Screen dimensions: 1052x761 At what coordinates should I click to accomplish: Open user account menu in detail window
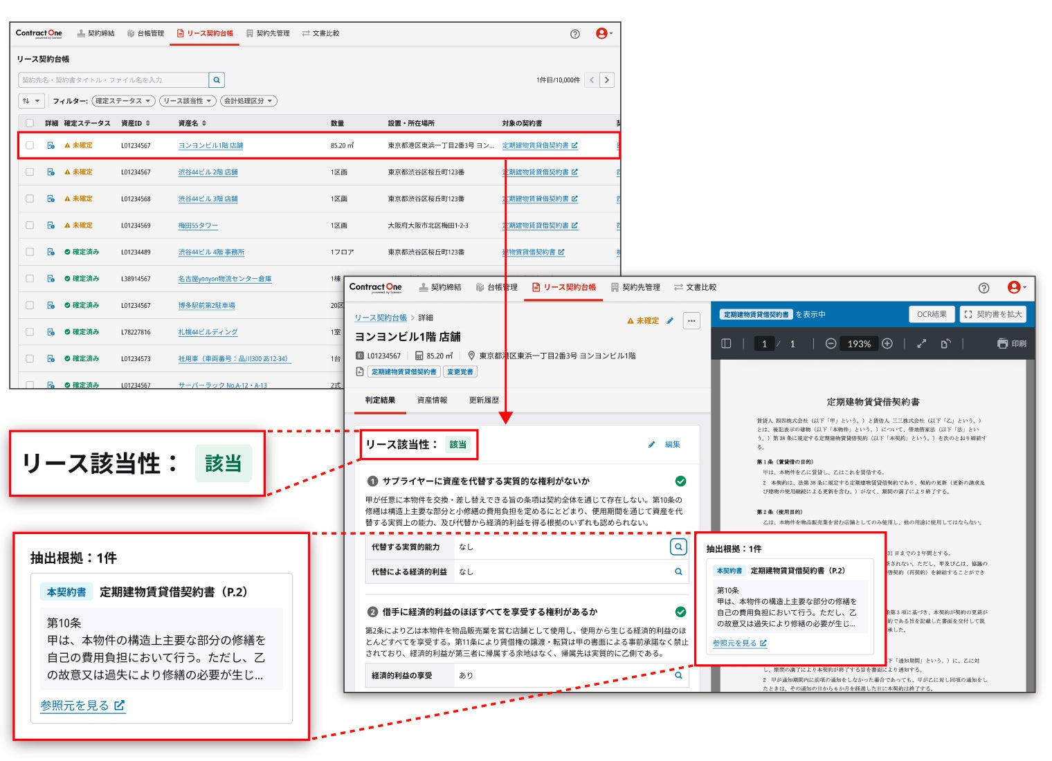click(x=1017, y=287)
